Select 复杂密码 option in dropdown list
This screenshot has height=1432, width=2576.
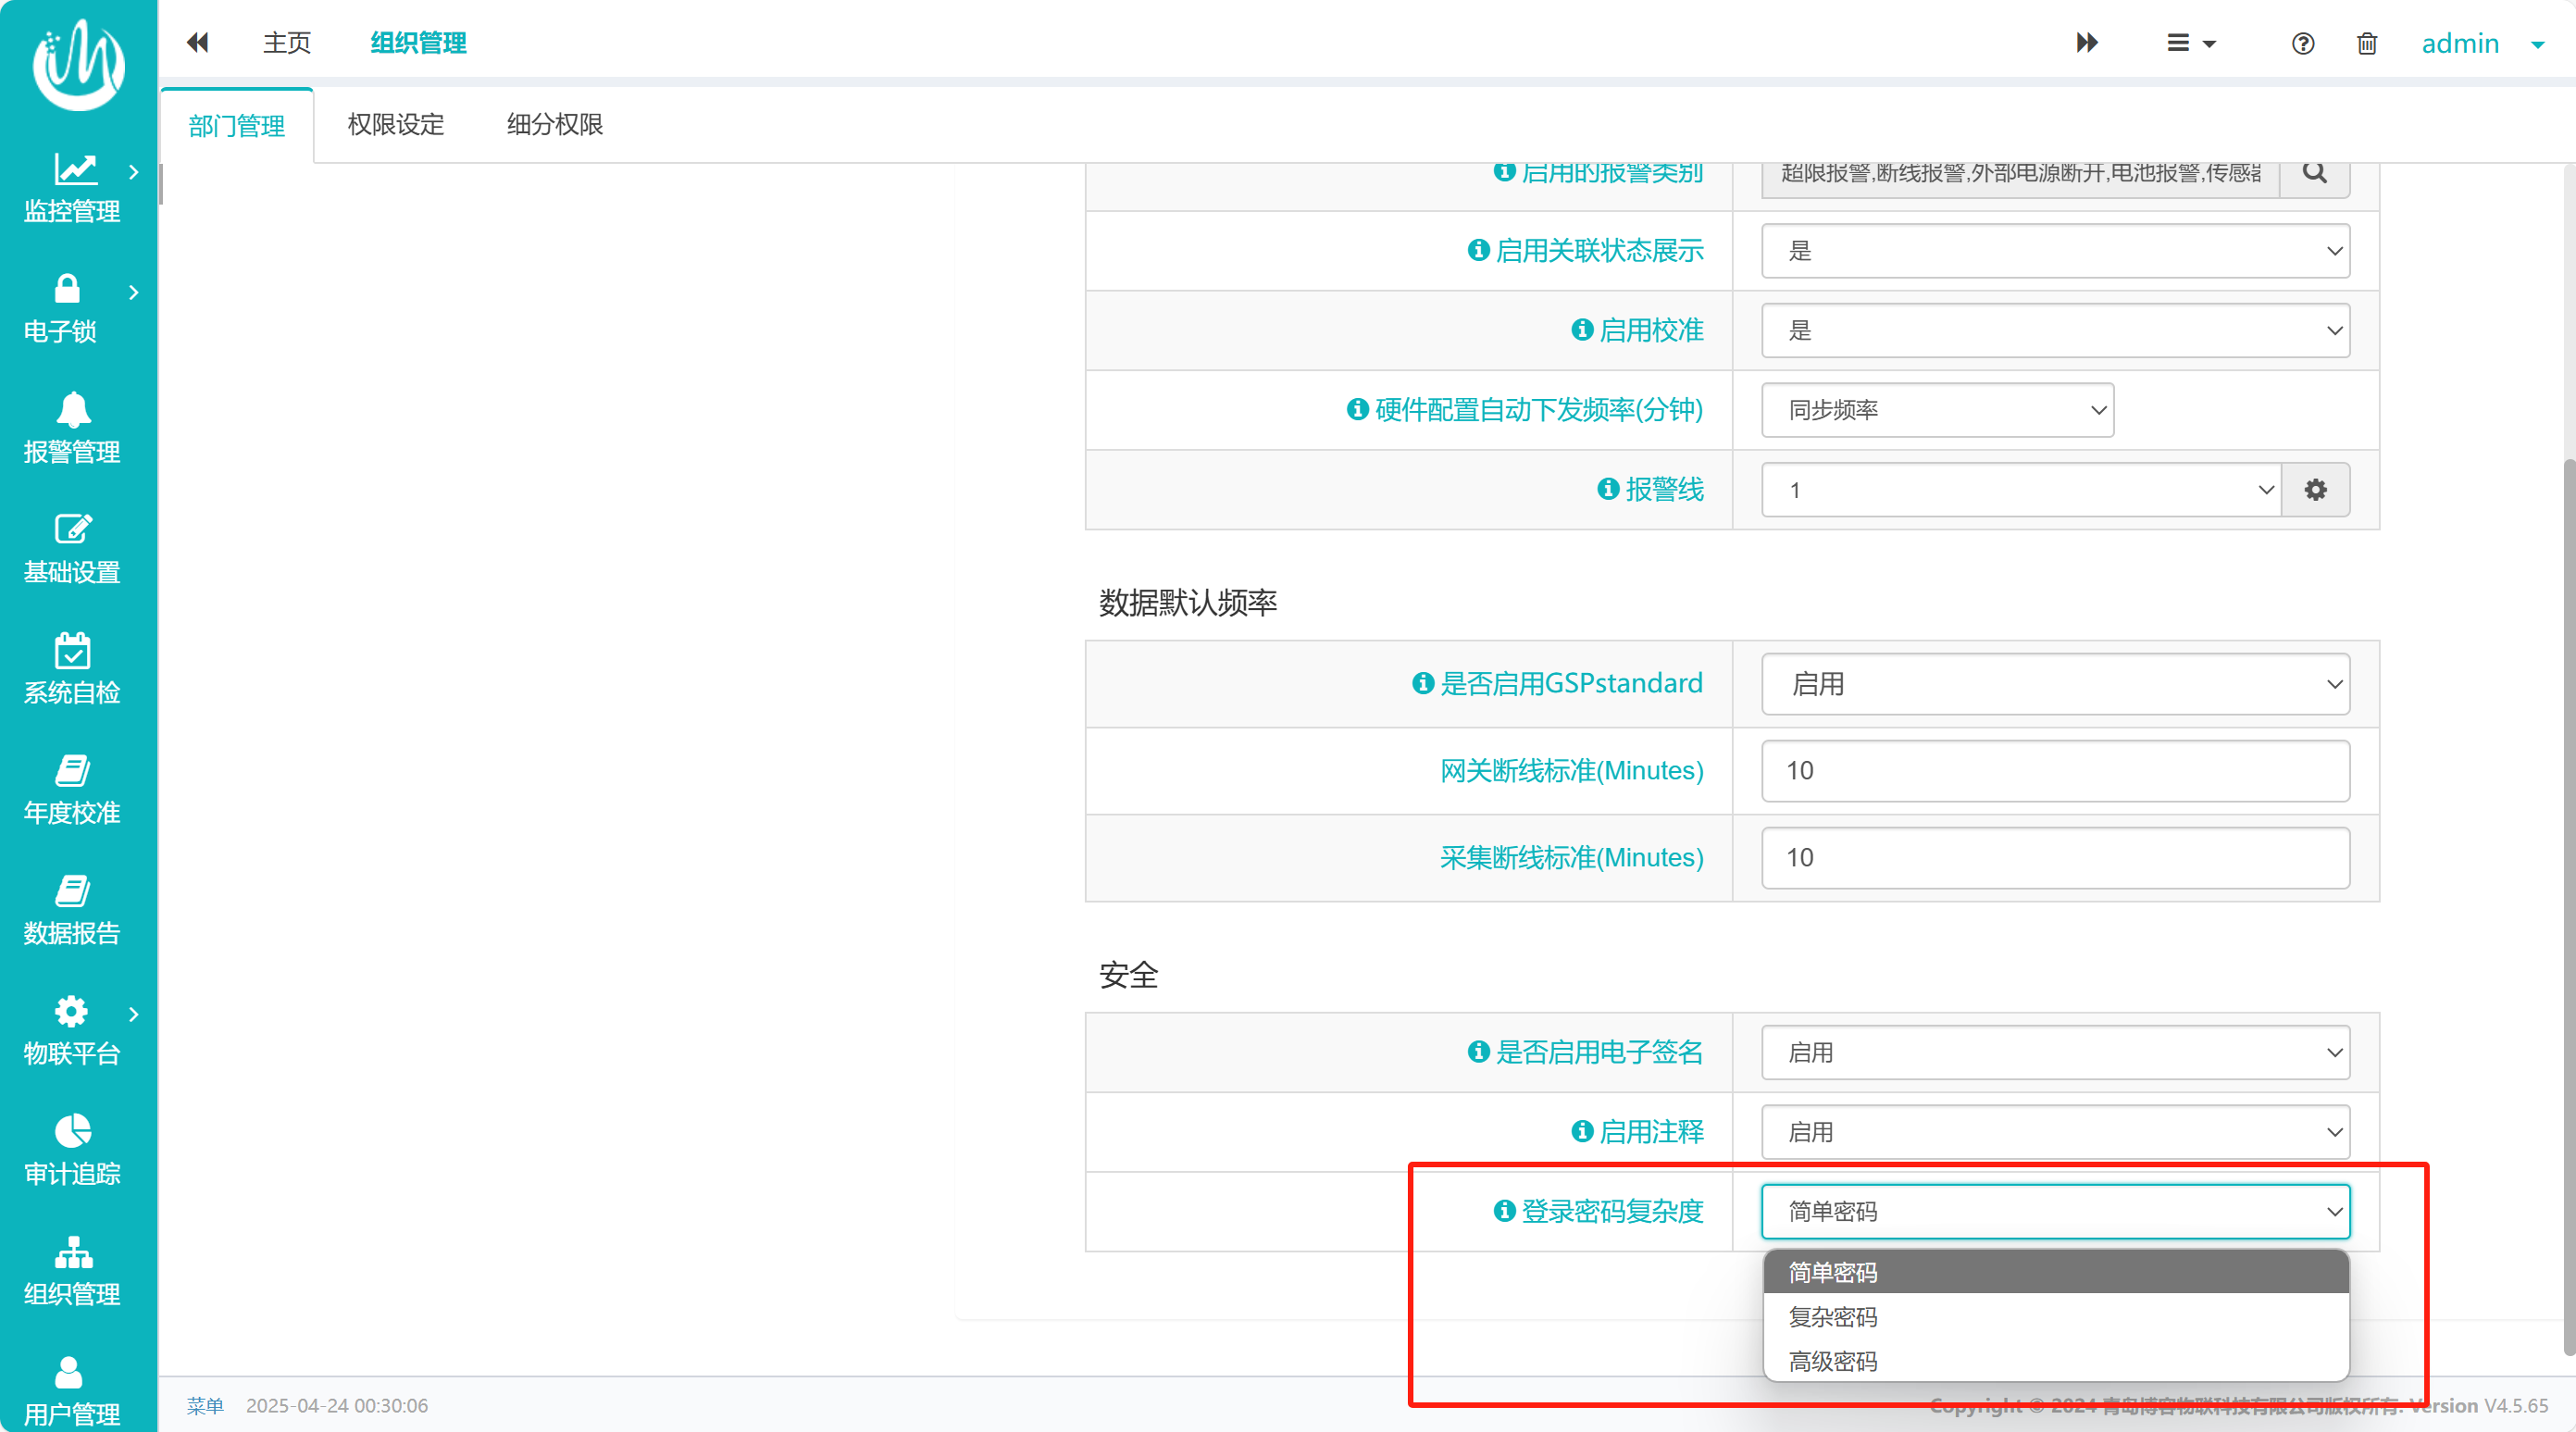click(x=1833, y=1317)
